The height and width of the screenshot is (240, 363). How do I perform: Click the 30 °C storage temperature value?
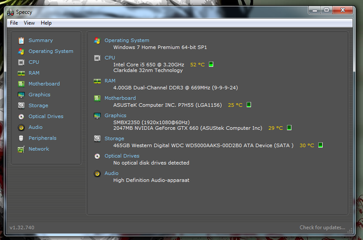tap(307, 145)
